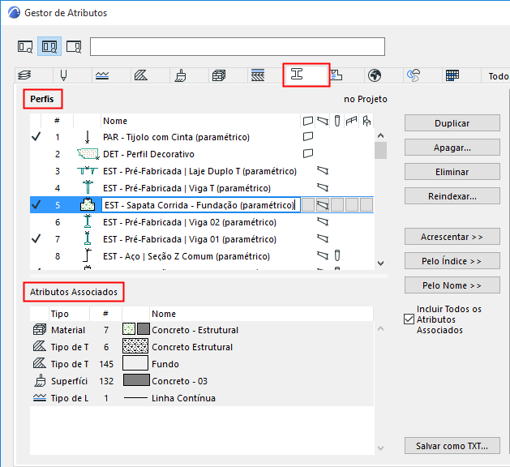The image size is (510, 467).
Task: Click the Sapata Corrida name edit field
Action: (201, 205)
